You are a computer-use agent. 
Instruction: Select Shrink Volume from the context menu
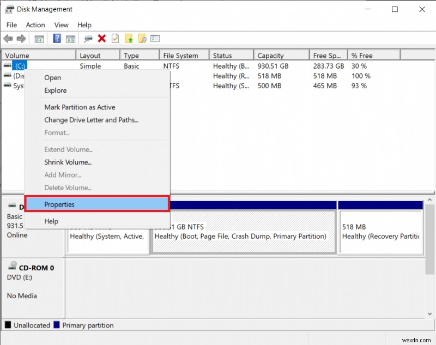[x=68, y=162]
